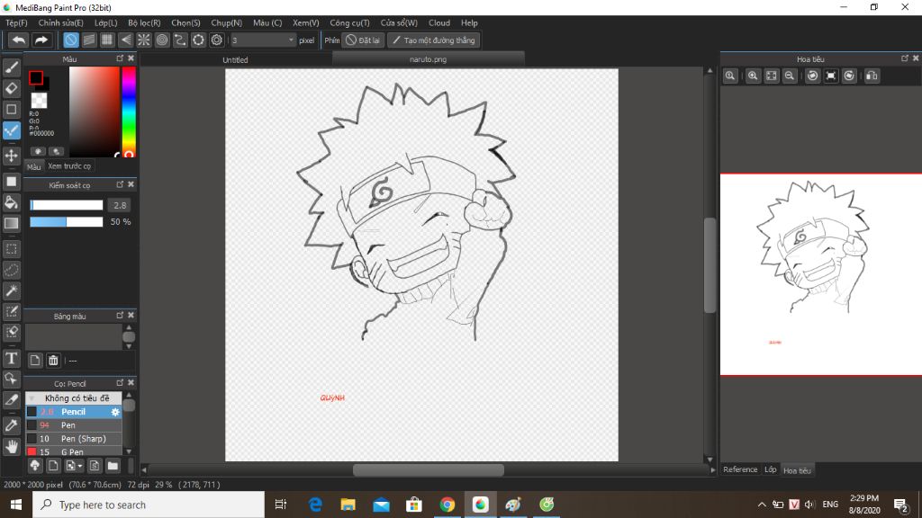This screenshot has height=518, width=922.
Task: Switch to the Lớp tab
Action: click(771, 469)
